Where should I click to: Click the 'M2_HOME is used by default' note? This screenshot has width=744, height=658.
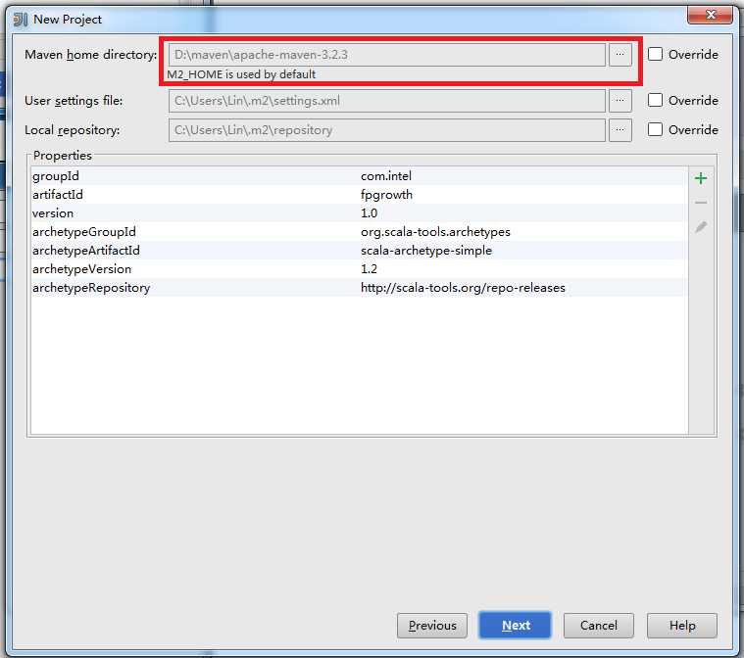point(241,74)
